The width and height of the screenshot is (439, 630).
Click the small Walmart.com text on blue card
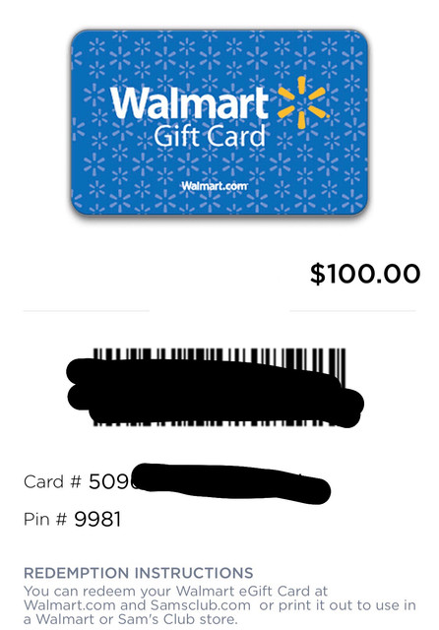215,186
